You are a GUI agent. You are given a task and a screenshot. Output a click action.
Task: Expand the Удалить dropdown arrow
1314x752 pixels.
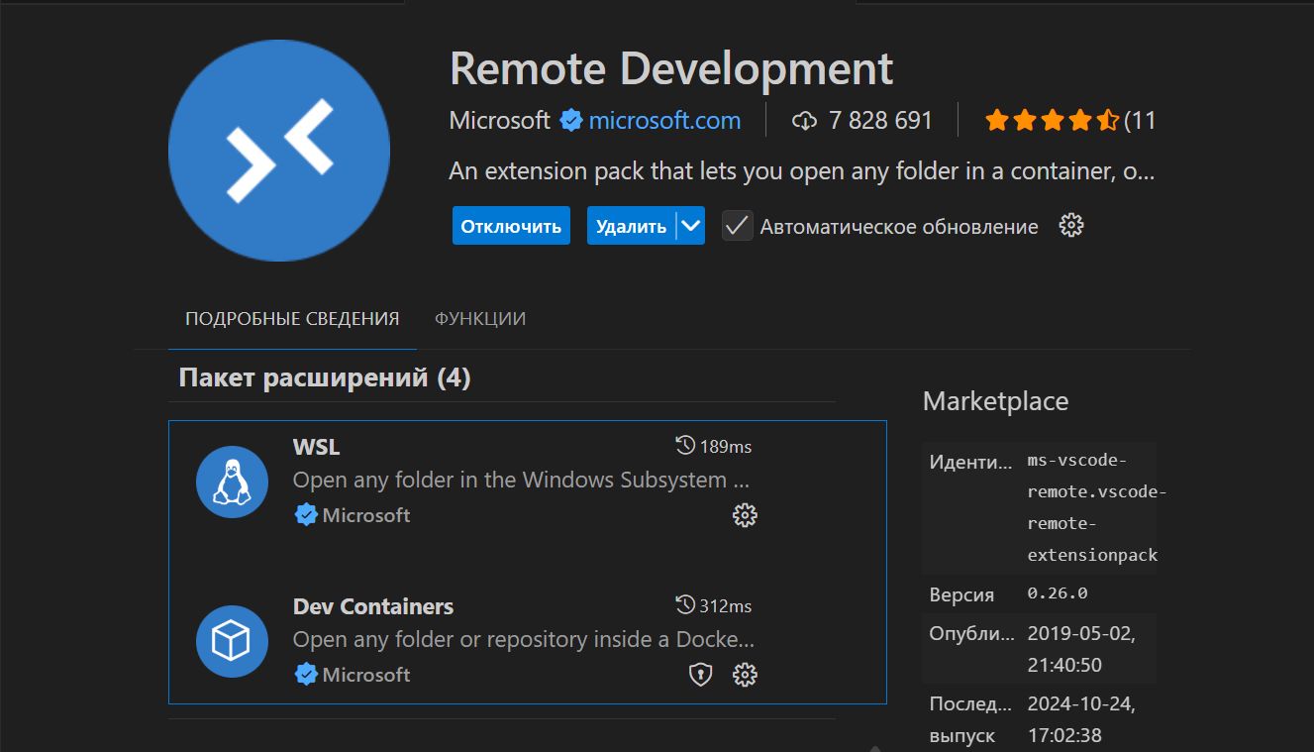pyautogui.click(x=691, y=226)
